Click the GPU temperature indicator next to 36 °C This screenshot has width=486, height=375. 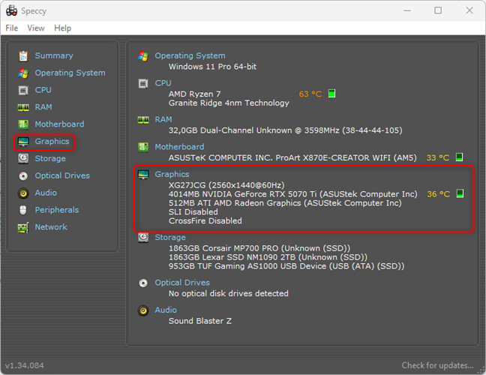[460, 193]
